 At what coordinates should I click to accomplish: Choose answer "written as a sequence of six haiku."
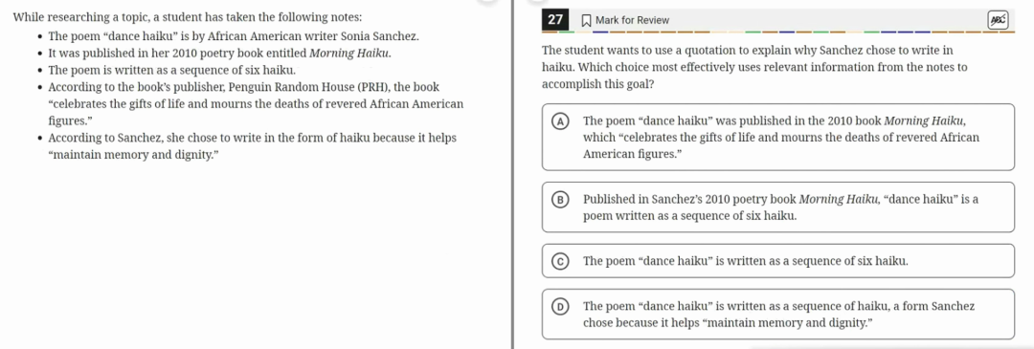point(778,261)
